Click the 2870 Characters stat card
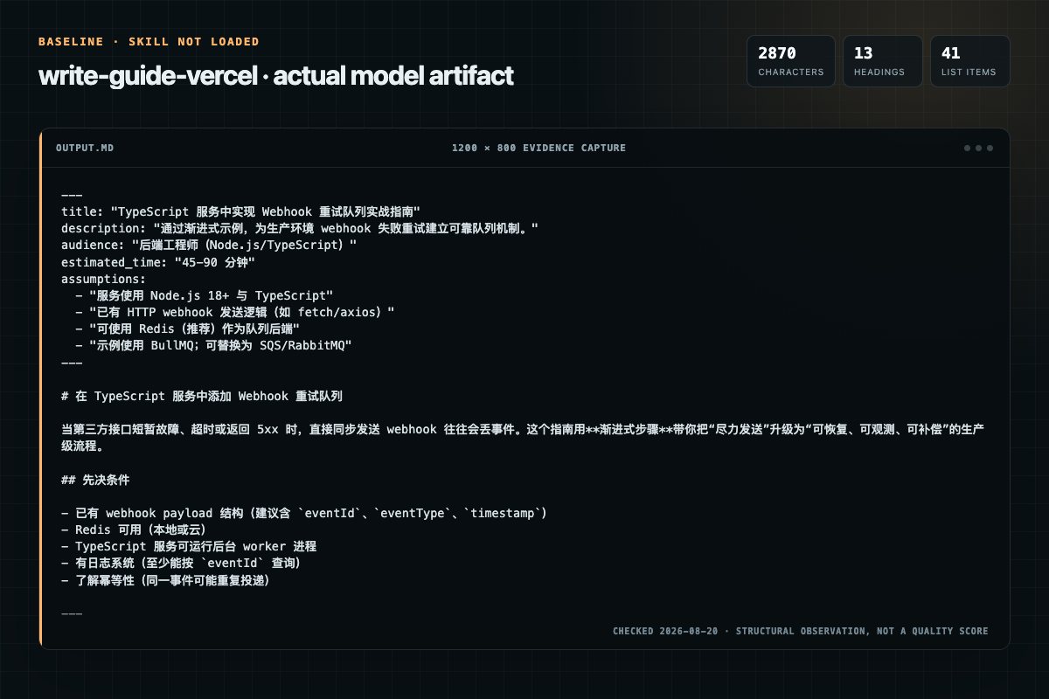This screenshot has height=699, width=1049. point(791,61)
